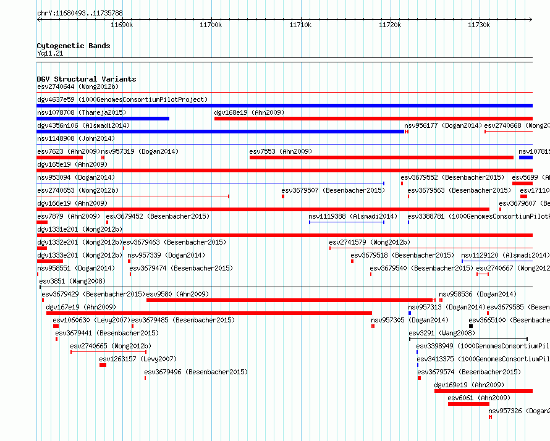Click the dgv165e19 (Ahn2009) label

[x=72, y=164]
